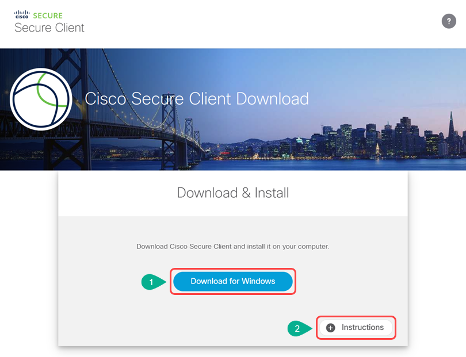Click the Secure Client header title
This screenshot has width=466, height=357.
49,28
